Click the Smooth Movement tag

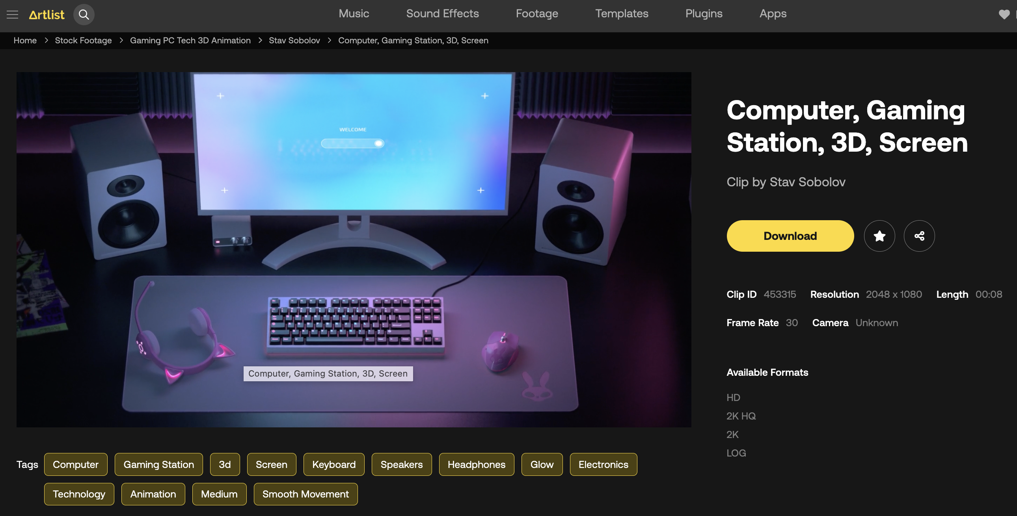pyautogui.click(x=305, y=494)
